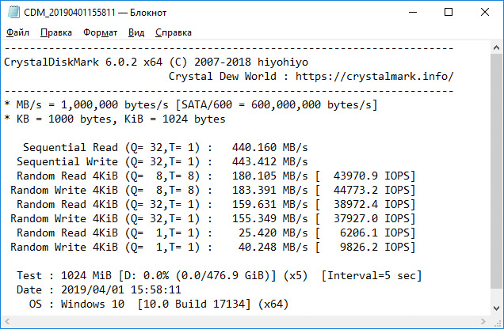Click the vertical scrollbar down arrow
Image resolution: width=504 pixels, height=329 pixels.
point(496,308)
